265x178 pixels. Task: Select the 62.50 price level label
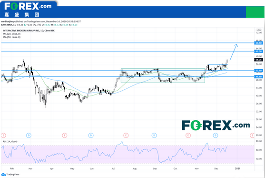(x=259, y=51)
